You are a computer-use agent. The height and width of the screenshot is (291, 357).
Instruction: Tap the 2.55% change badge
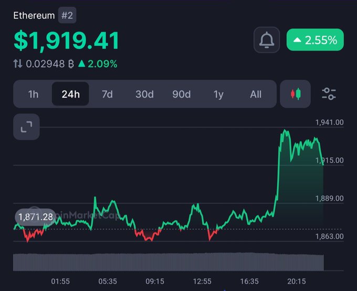coord(315,39)
